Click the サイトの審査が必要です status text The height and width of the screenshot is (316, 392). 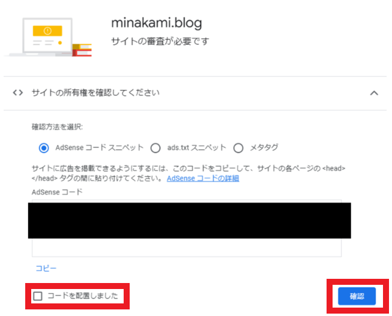click(x=160, y=41)
